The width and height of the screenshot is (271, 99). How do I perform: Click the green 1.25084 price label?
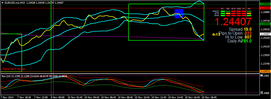pyautogui.click(x=265, y=4)
